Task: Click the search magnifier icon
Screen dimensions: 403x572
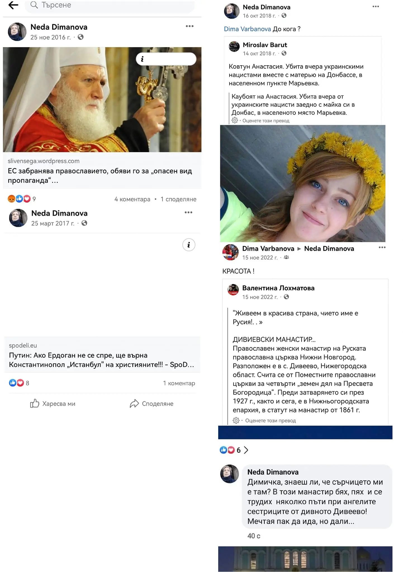Action: click(x=34, y=5)
